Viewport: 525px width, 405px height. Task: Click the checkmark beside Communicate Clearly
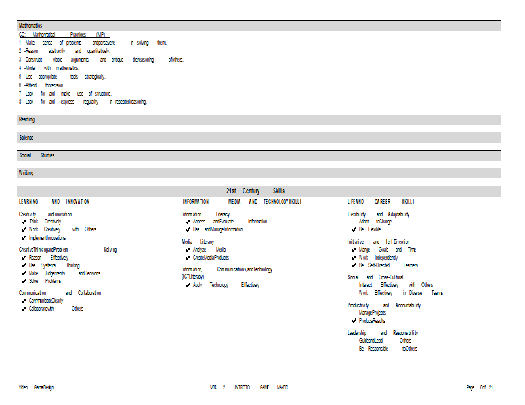point(24,301)
